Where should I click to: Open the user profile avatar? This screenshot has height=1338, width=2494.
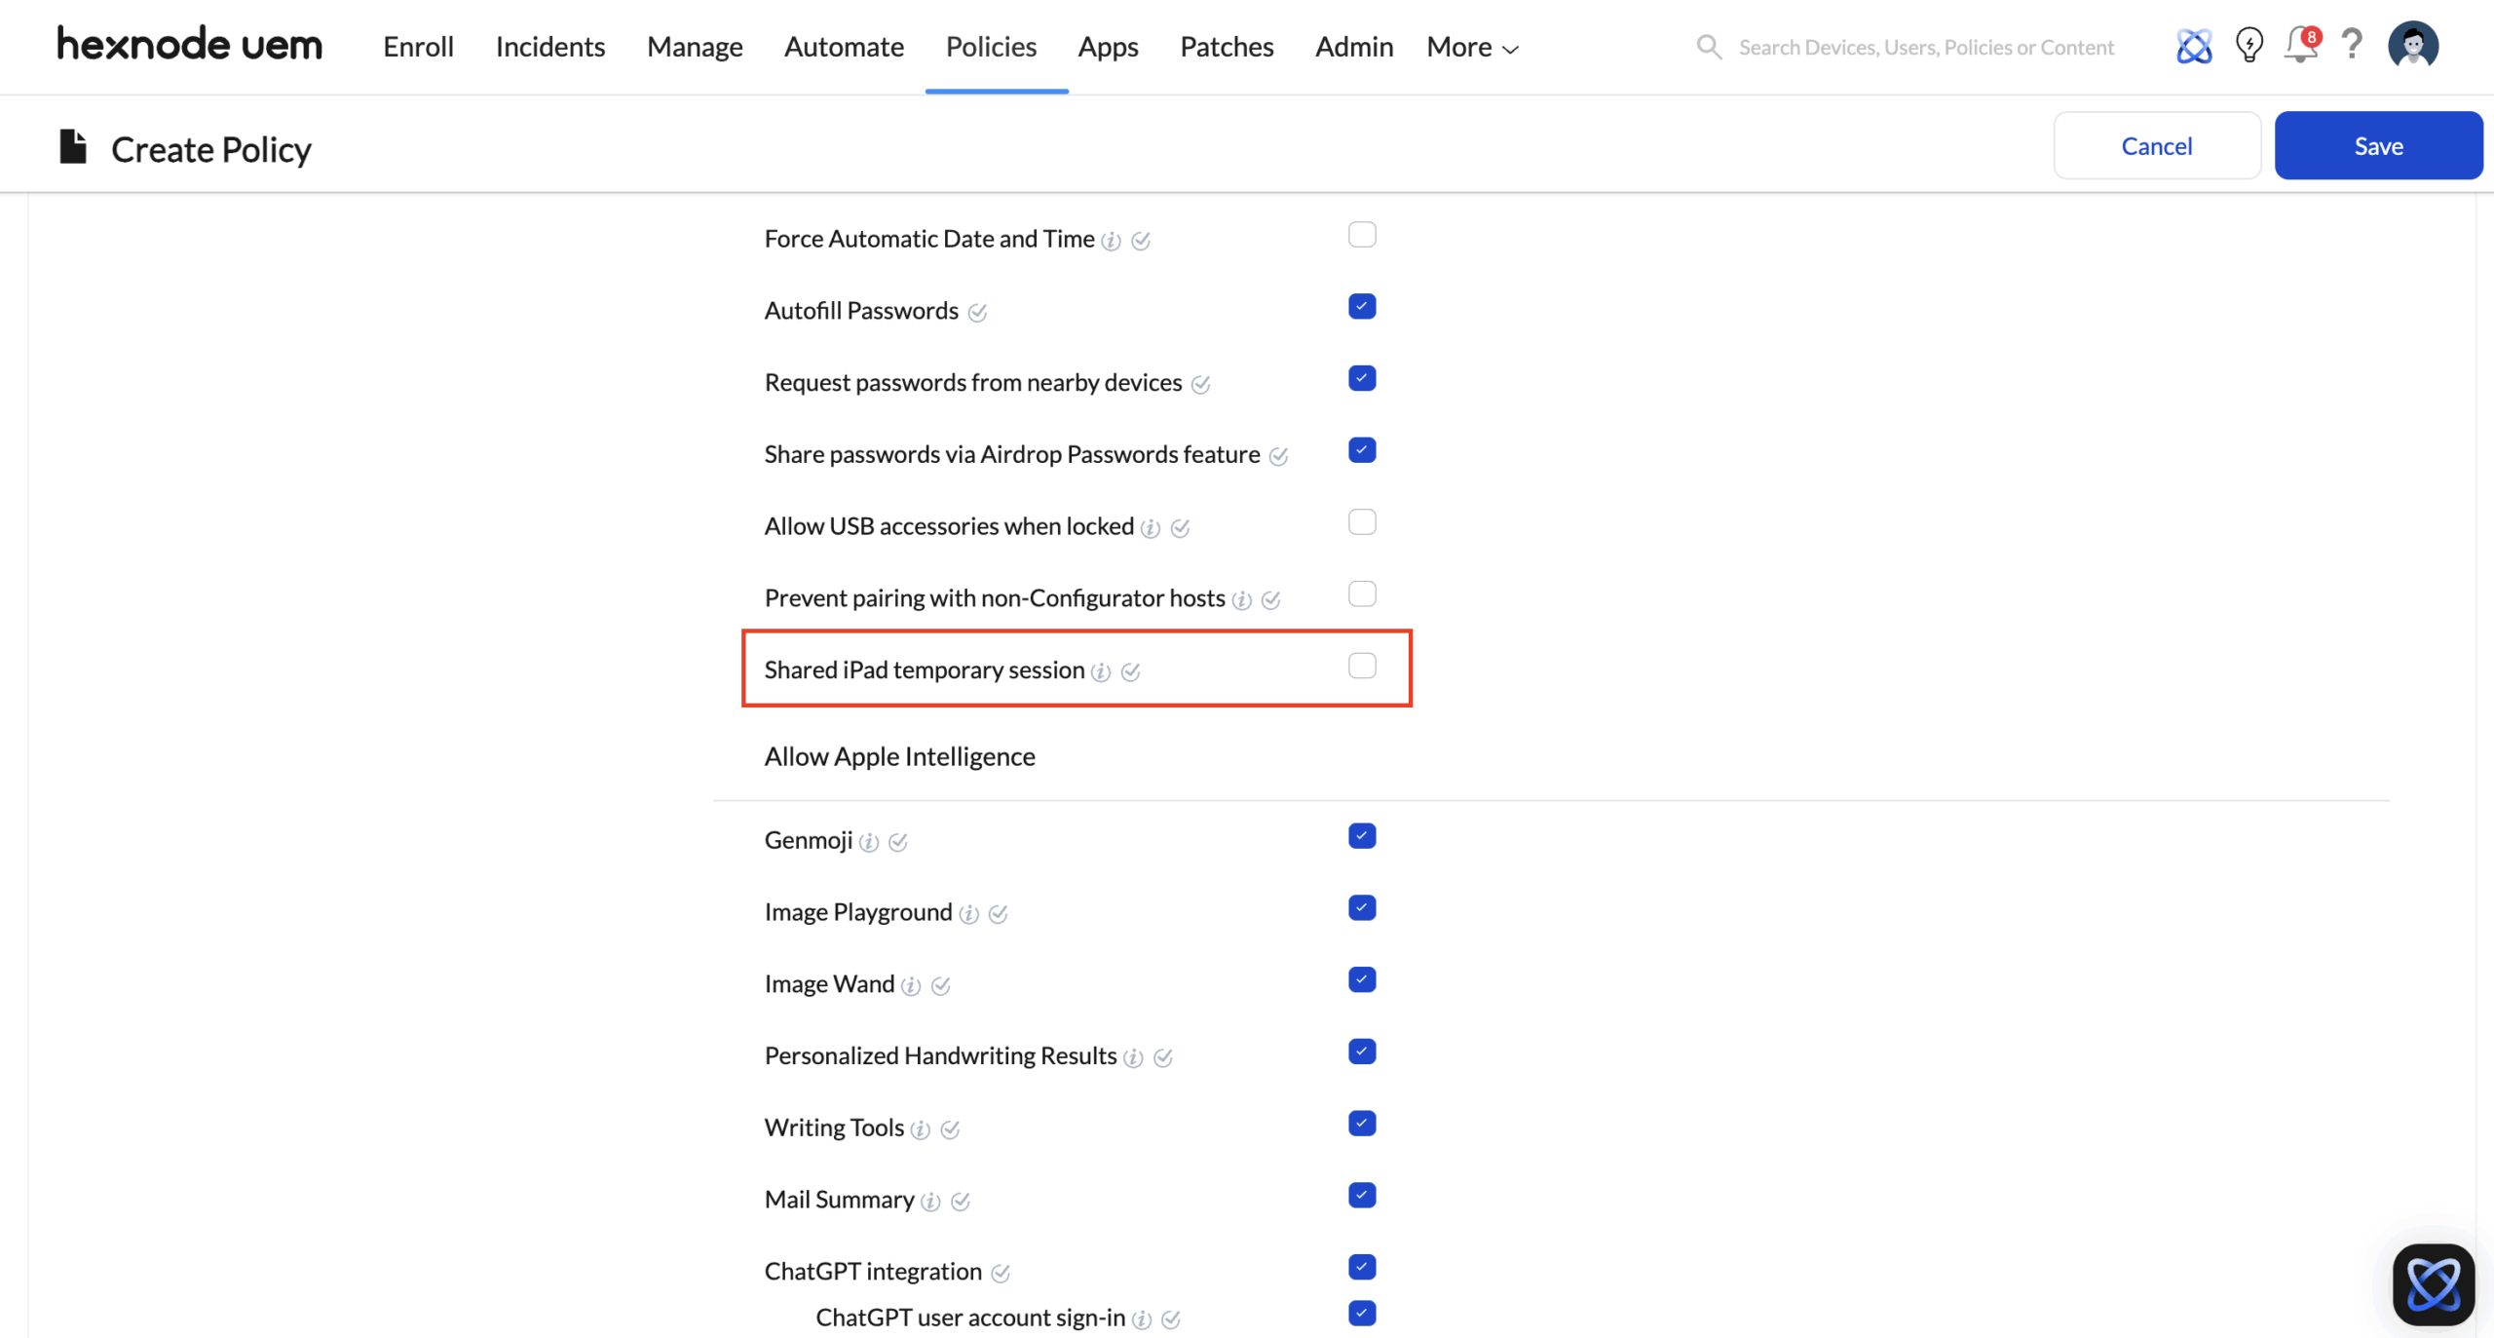2412,46
